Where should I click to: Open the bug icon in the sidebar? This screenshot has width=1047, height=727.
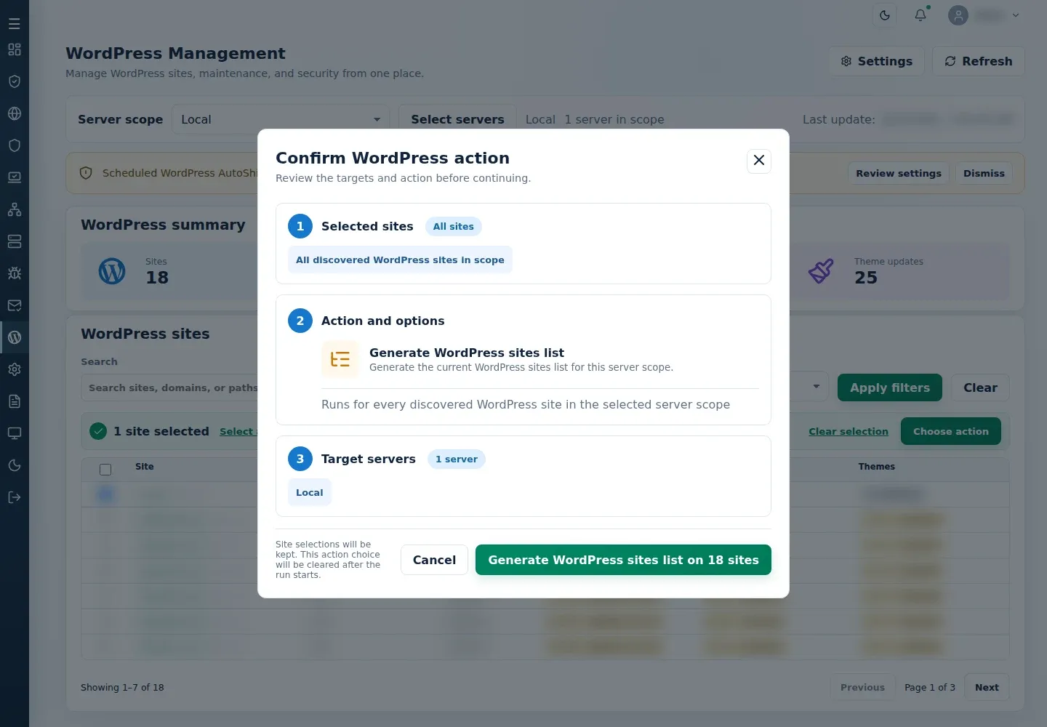pos(15,273)
